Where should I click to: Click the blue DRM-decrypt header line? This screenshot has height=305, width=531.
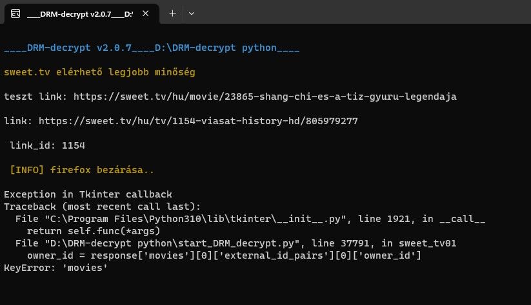(152, 48)
